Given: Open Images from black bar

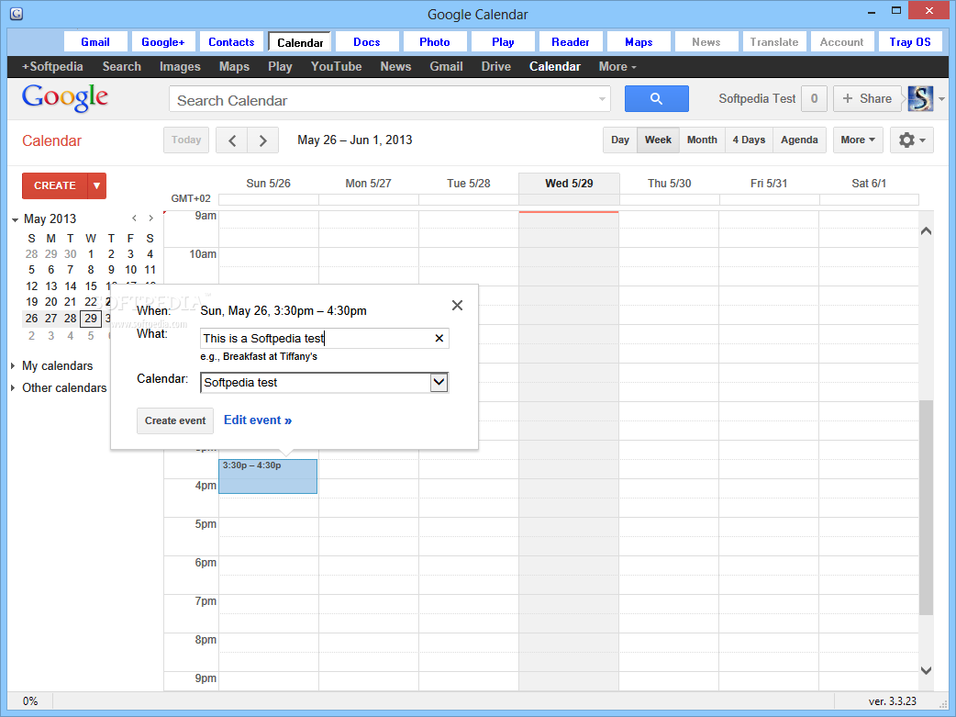Looking at the screenshot, I should pos(180,66).
